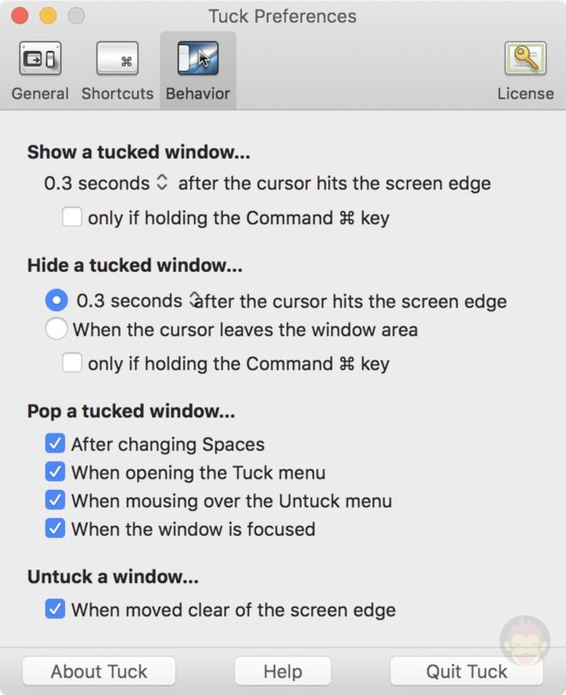Open the About Tuck dialog
566x695 pixels.
(98, 671)
